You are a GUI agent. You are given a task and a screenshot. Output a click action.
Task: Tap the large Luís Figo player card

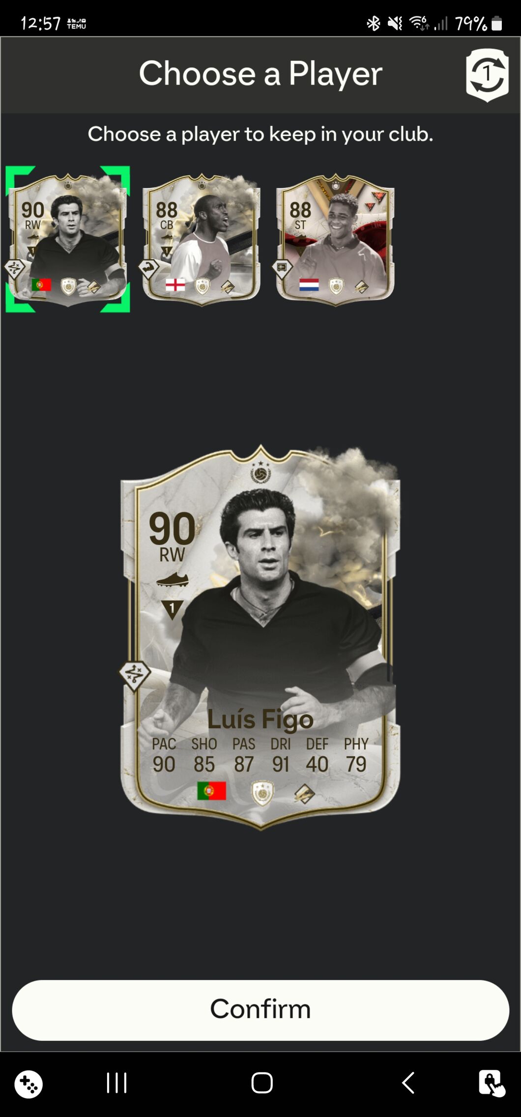(260, 637)
